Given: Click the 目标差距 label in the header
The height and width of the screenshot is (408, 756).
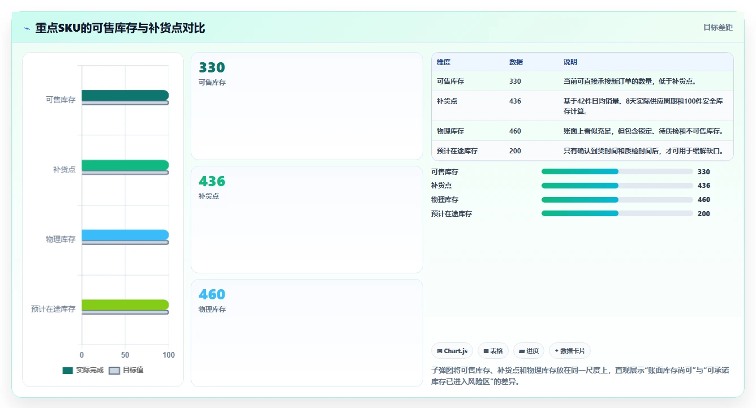Looking at the screenshot, I should (x=718, y=27).
